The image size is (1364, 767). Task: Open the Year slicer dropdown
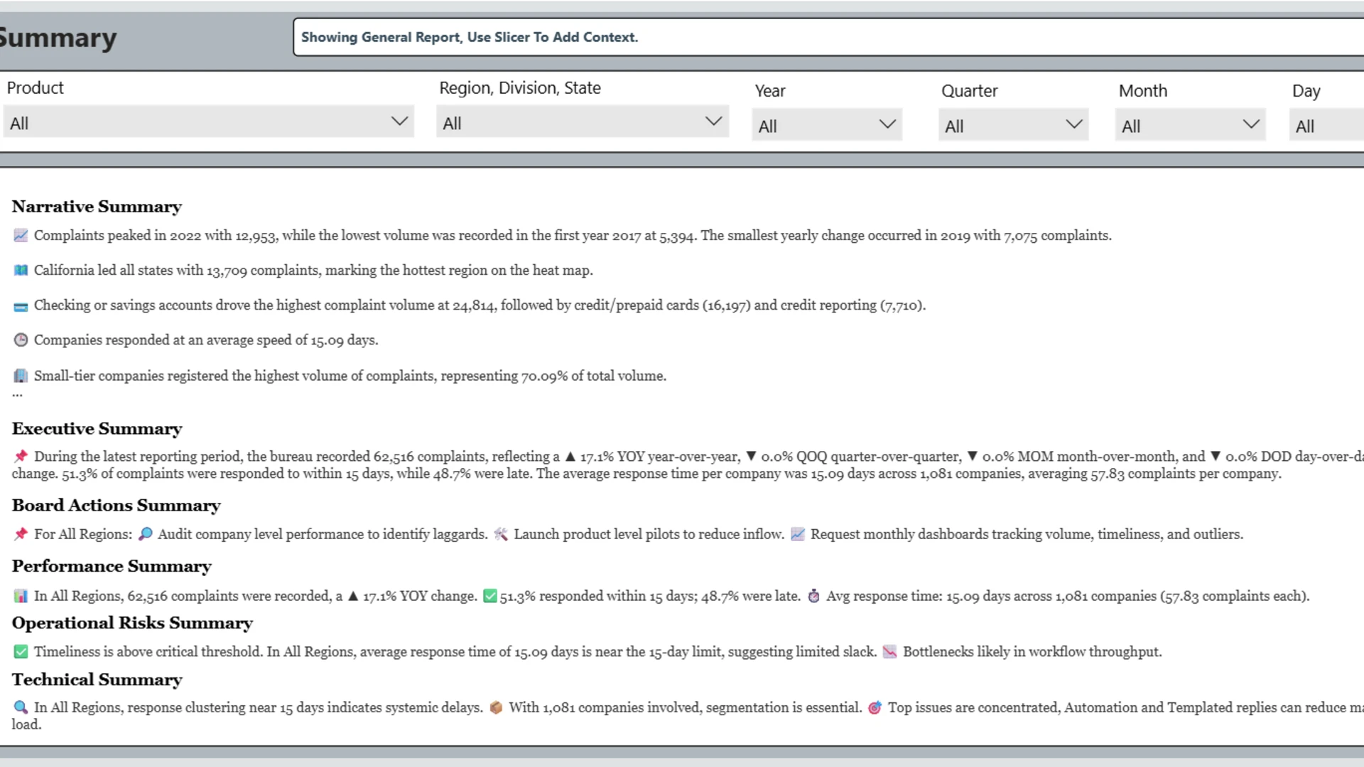click(x=827, y=125)
